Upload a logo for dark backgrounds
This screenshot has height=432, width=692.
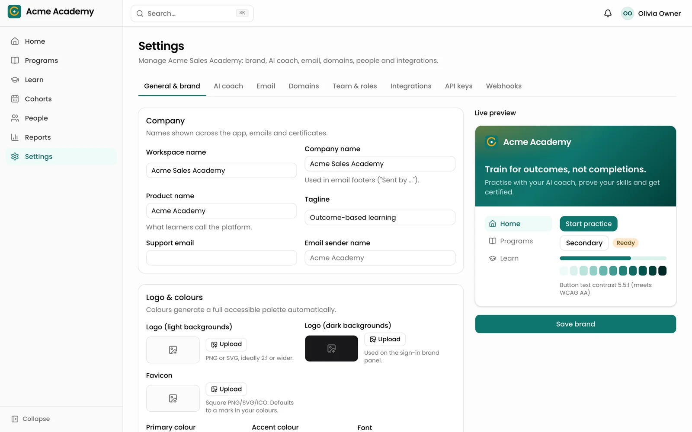(x=385, y=340)
